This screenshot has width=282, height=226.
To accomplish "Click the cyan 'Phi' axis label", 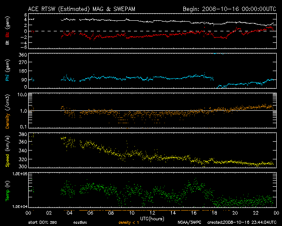I will (x=7, y=77).
